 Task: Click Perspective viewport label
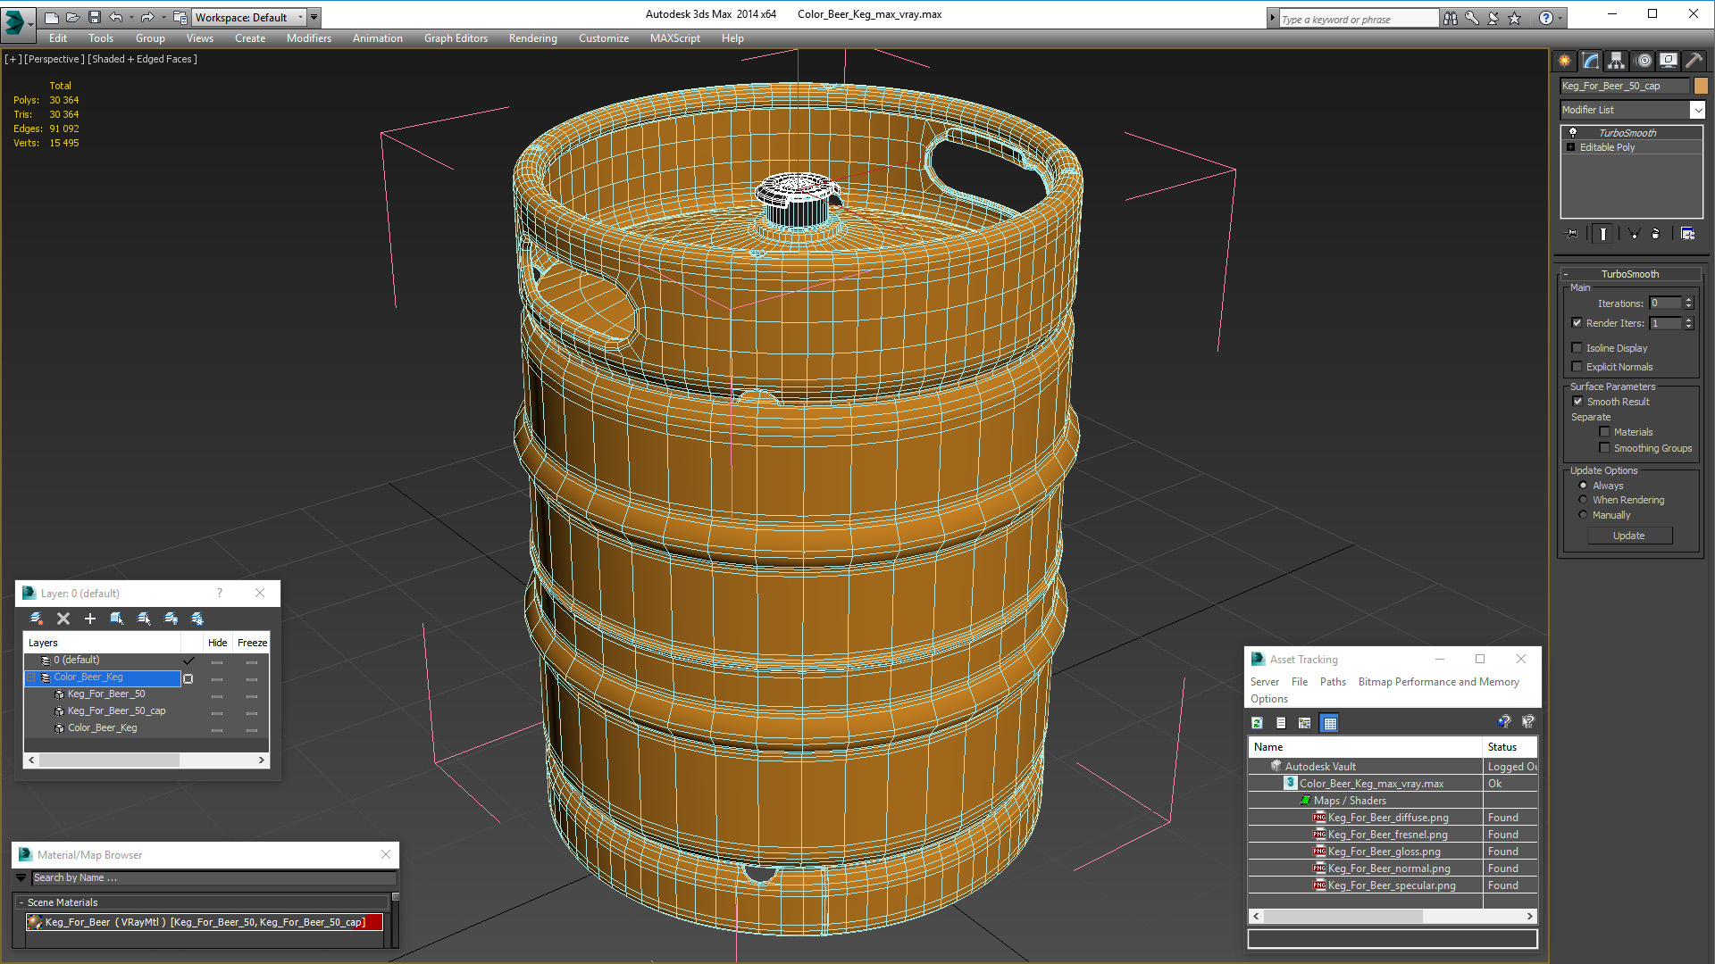pos(54,59)
